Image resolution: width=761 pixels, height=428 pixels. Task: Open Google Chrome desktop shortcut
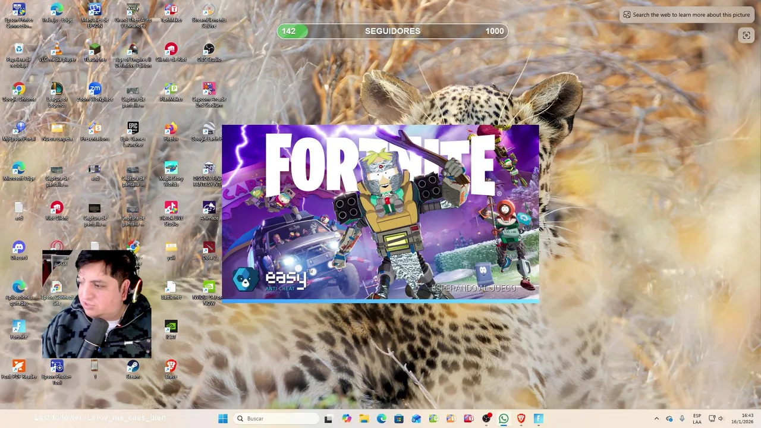click(x=19, y=93)
